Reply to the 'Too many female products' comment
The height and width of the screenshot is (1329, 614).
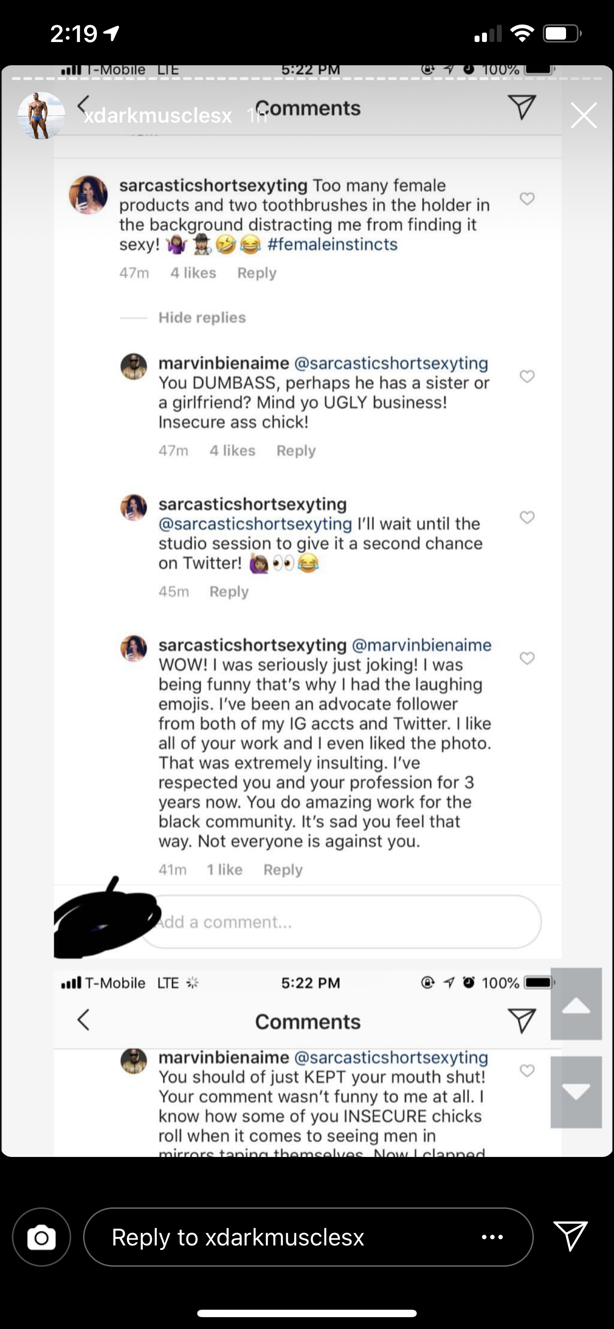[257, 273]
